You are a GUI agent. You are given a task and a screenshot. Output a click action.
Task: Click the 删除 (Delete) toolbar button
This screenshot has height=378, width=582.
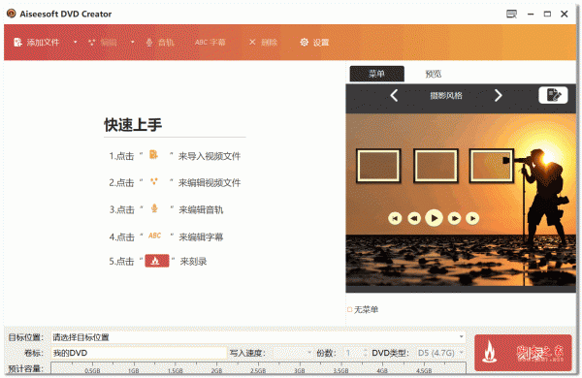263,43
